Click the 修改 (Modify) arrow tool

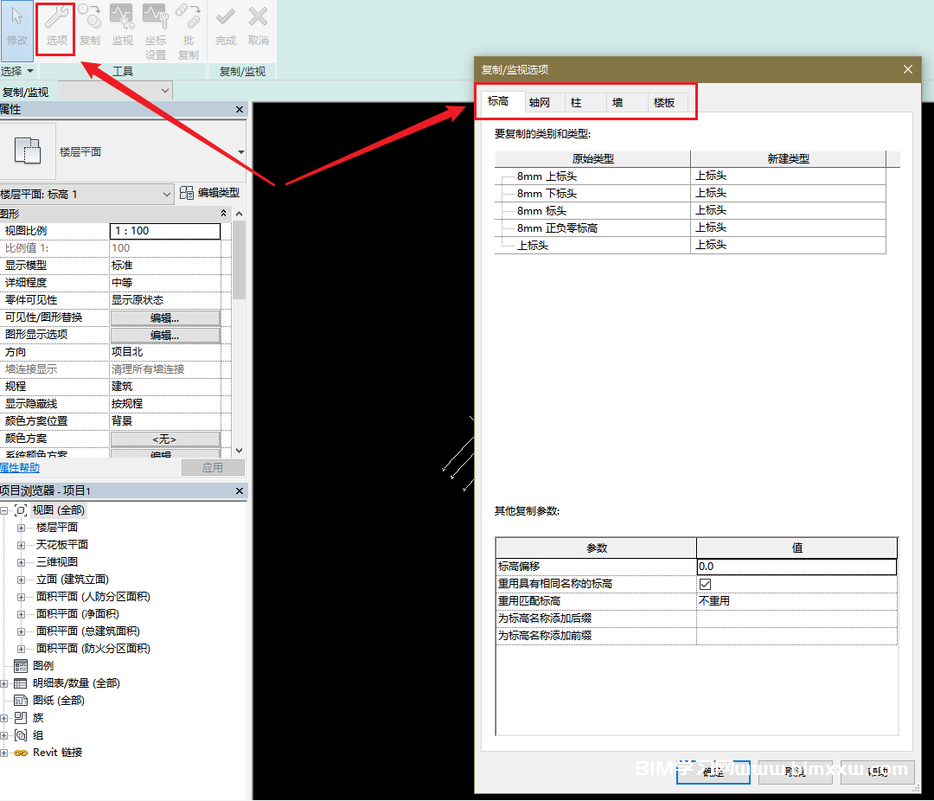point(16,26)
